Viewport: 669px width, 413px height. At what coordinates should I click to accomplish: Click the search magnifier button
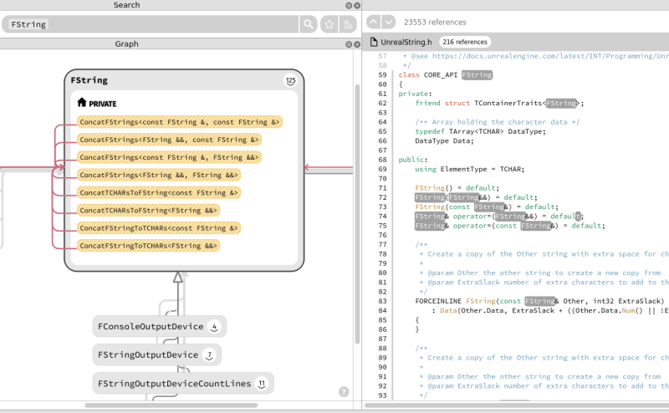tap(309, 25)
